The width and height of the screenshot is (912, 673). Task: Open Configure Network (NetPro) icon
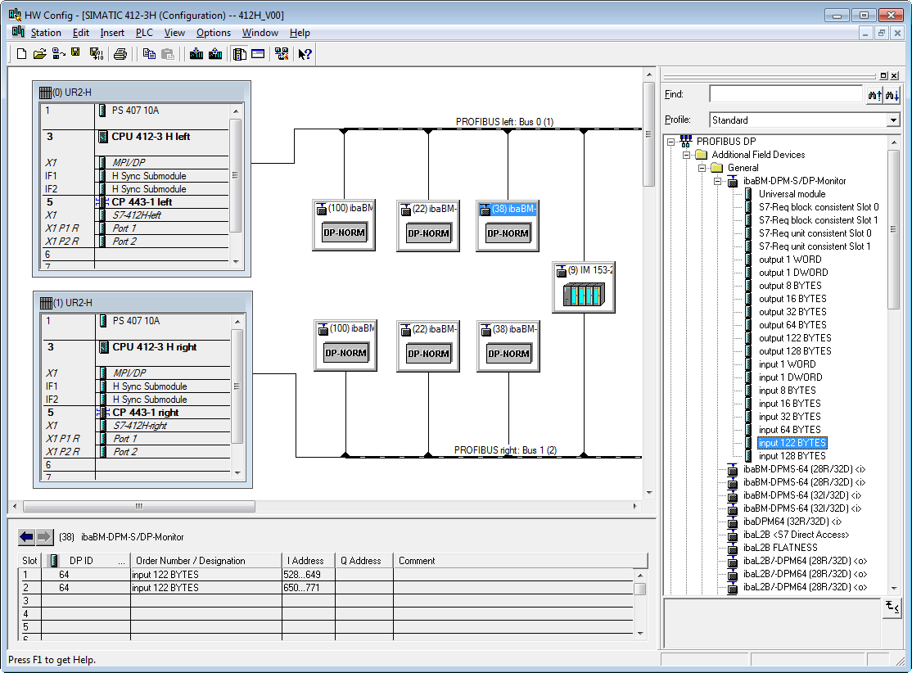[282, 54]
